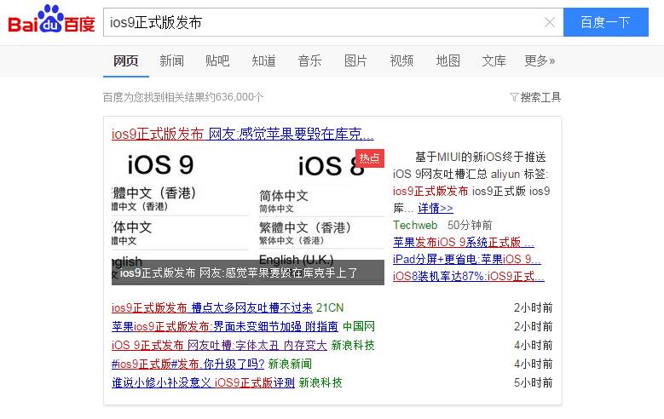Open the 详情>> link
This screenshot has height=419, width=664.
(x=436, y=209)
